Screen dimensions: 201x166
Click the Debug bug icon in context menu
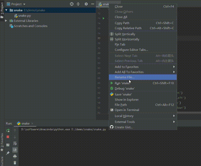112,88
